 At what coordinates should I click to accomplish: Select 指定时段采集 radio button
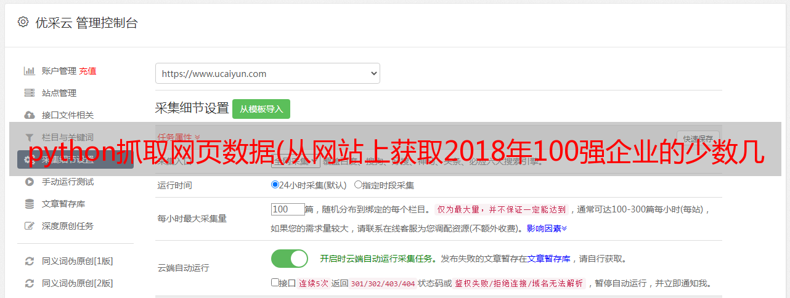click(358, 184)
